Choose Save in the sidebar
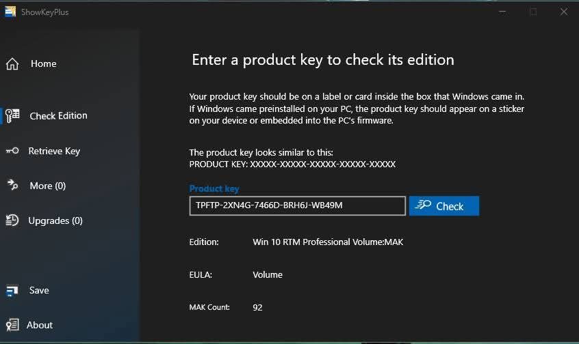Viewport: 579px width, 344px height. click(x=39, y=290)
